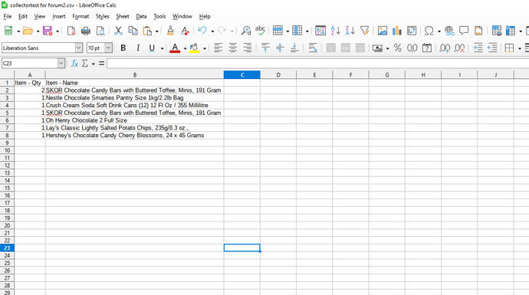The image size is (529, 295).
Task: Expand the Background Color dropdown arrow
Action: 205,48
